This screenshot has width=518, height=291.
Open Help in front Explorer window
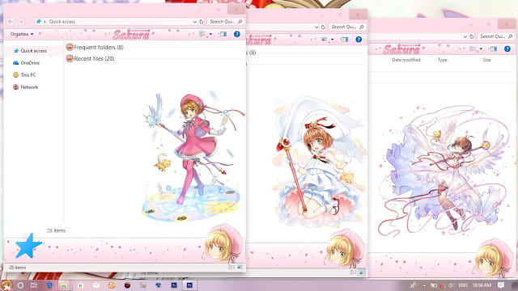(x=237, y=34)
